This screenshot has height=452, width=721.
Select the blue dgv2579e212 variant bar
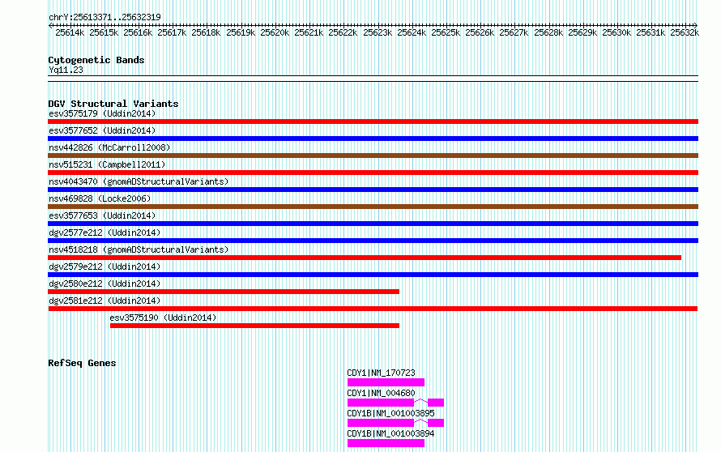tap(373, 275)
